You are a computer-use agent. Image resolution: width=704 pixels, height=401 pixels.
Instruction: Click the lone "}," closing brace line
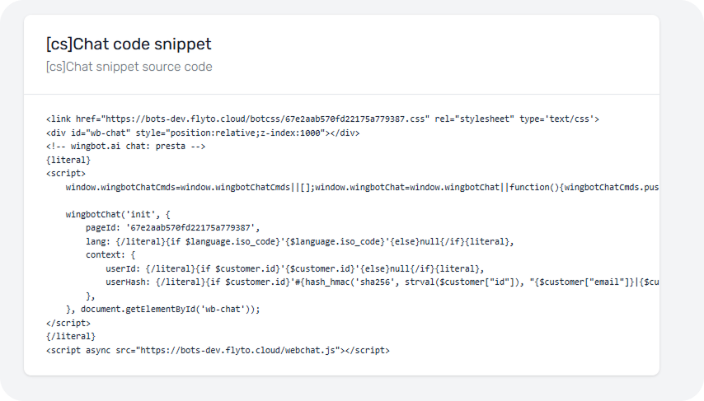91,296
